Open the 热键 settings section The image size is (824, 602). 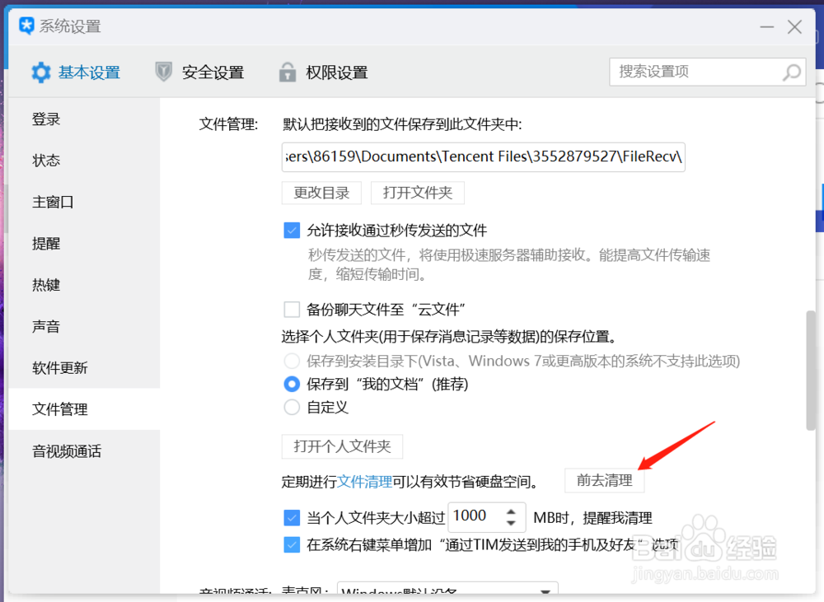45,285
